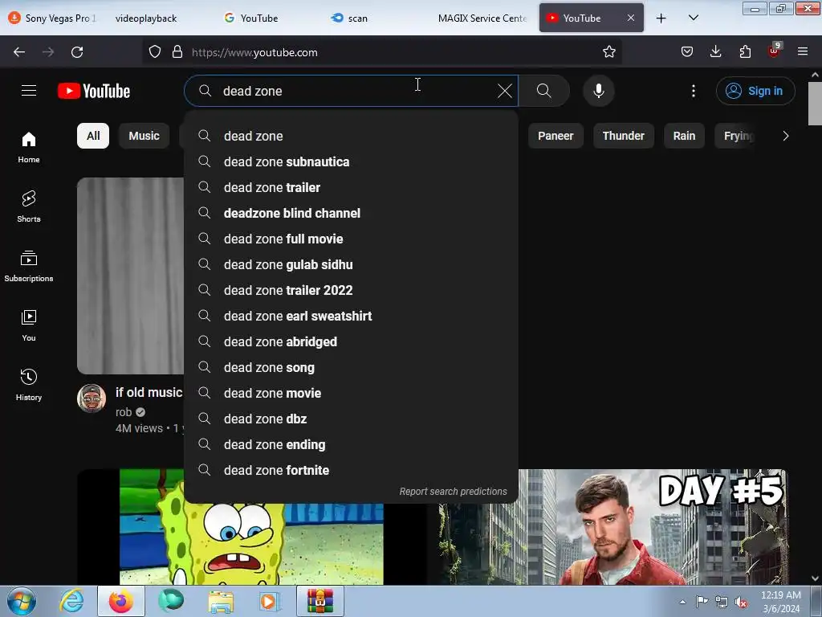Launch Internet Explorer from the taskbar
This screenshot has height=617, width=822.
click(x=71, y=601)
